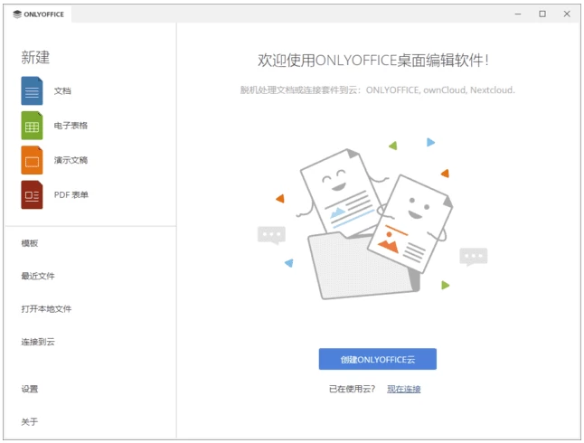Create a new 演示文稿 via its label
Viewport: 584px width, 443px height.
[71, 160]
